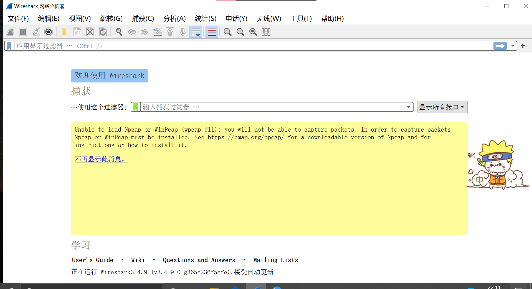Open the User's Guide link
Screen dimensions: 532x289
(x=92, y=260)
